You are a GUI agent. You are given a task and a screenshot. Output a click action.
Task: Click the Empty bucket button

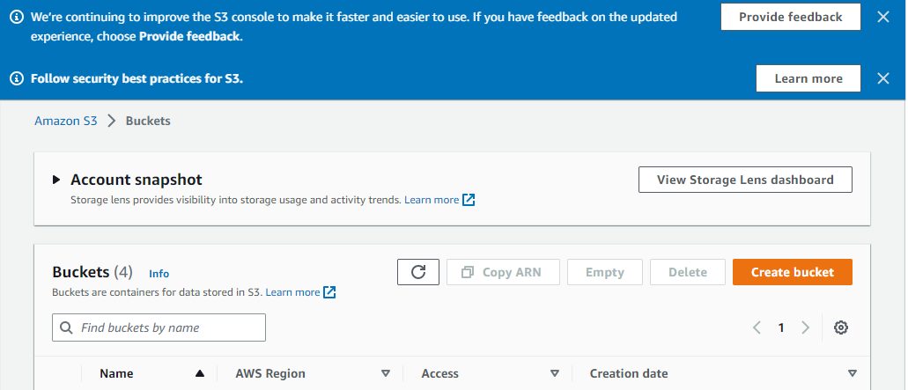click(604, 272)
